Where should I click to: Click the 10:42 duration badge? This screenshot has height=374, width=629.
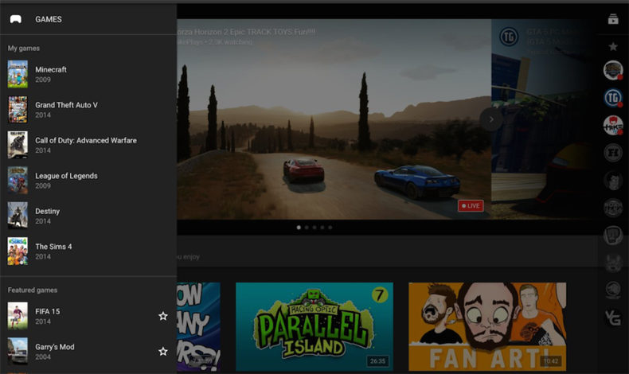551,360
